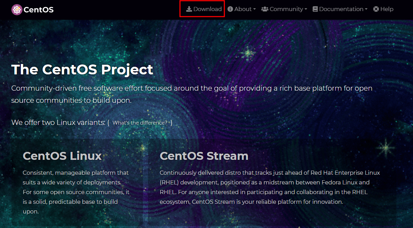The height and width of the screenshot is (228, 413).
Task: Click the Documentation book icon
Action: 315,9
